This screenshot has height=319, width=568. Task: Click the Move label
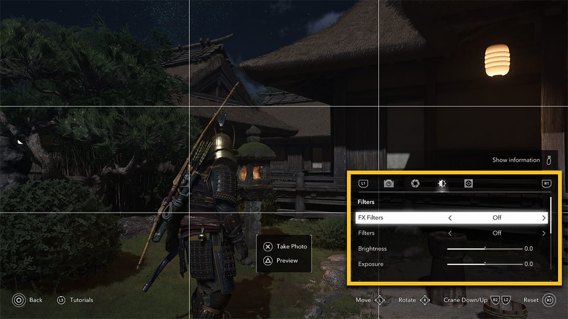pyautogui.click(x=364, y=300)
